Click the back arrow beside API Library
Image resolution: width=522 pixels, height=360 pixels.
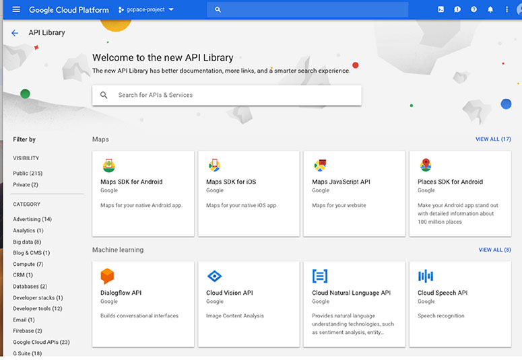coord(15,33)
